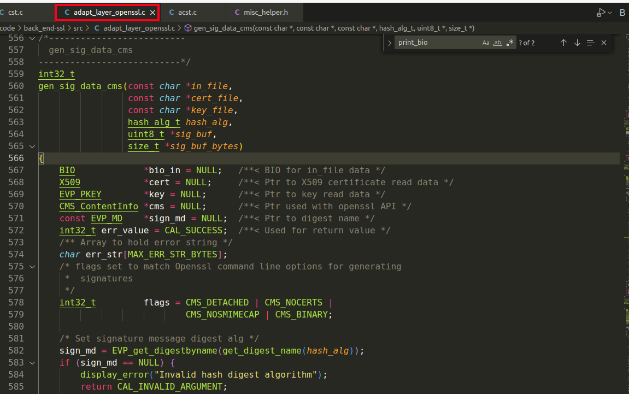The image size is (629, 394).
Task: Click the cert_file parameter on line 561
Action: (215, 98)
